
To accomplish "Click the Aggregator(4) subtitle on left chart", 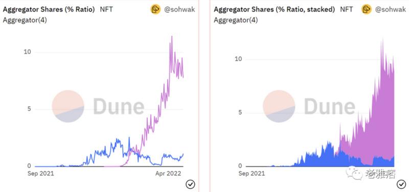I will point(25,20).
